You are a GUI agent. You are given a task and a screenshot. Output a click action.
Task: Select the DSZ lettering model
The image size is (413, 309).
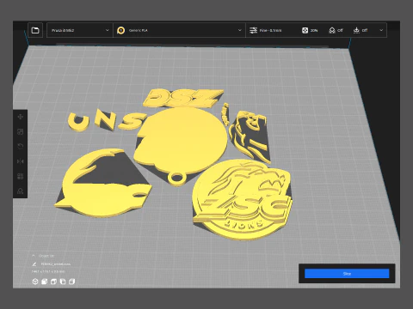183,98
